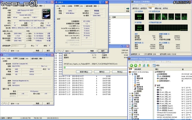Open 我的最愛 menu in EVEREST
The height and width of the screenshot is (120, 192).
coord(153,62)
